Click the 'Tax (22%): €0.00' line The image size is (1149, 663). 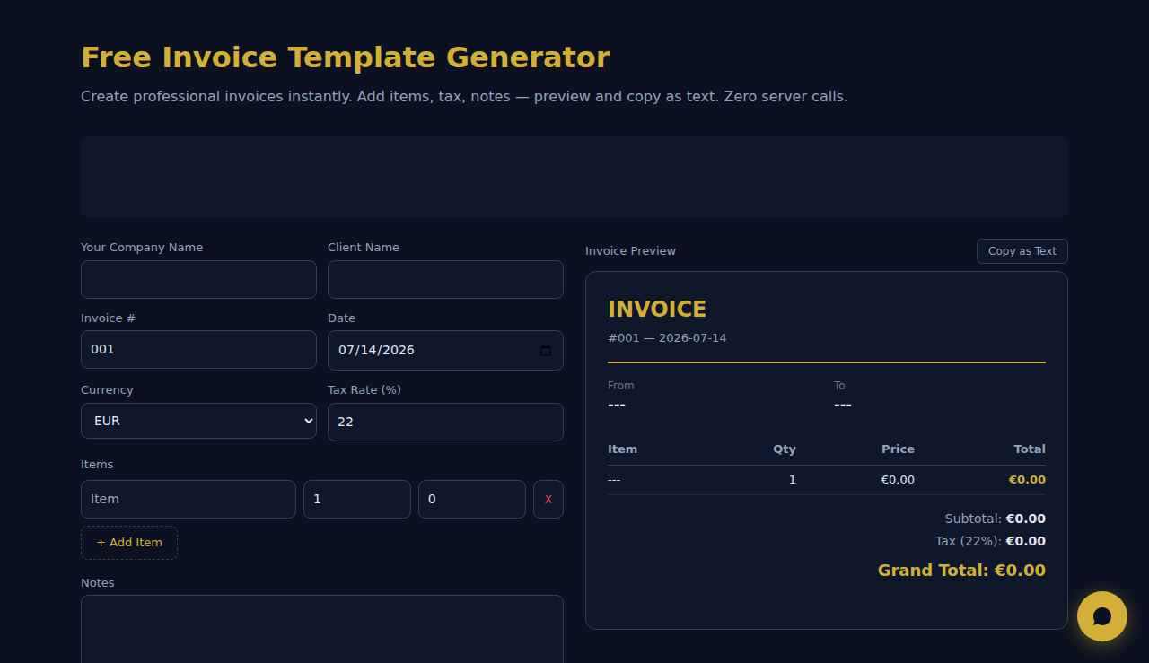(990, 541)
